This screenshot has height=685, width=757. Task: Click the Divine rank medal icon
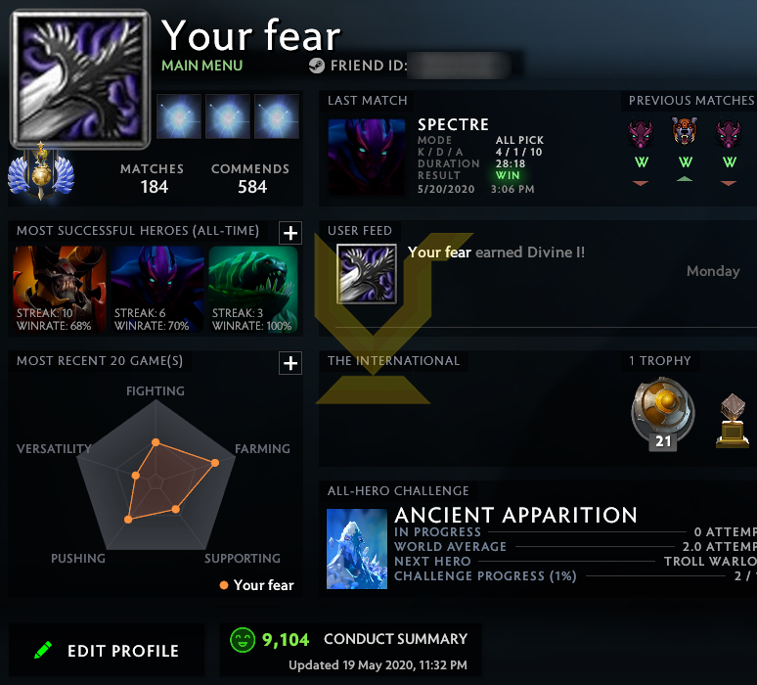point(41,170)
